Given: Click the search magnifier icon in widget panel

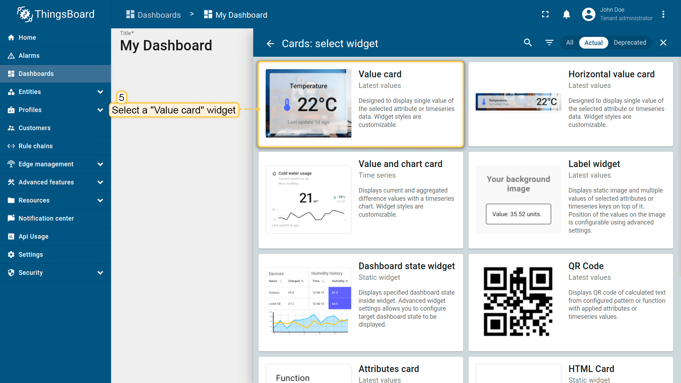Looking at the screenshot, I should tap(528, 43).
